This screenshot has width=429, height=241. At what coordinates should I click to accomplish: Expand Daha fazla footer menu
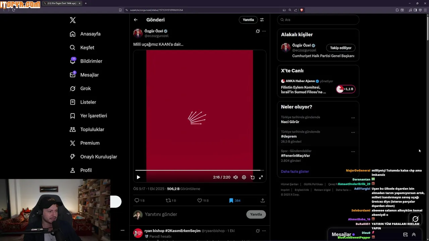pyautogui.click(x=344, y=190)
